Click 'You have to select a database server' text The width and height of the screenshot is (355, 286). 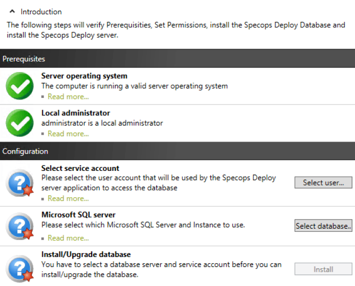161,269
